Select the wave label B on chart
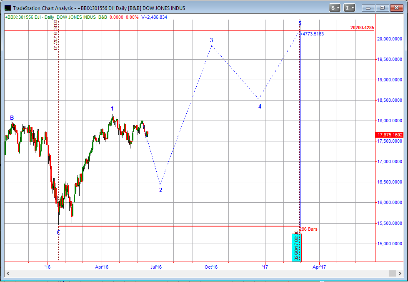 [12, 118]
